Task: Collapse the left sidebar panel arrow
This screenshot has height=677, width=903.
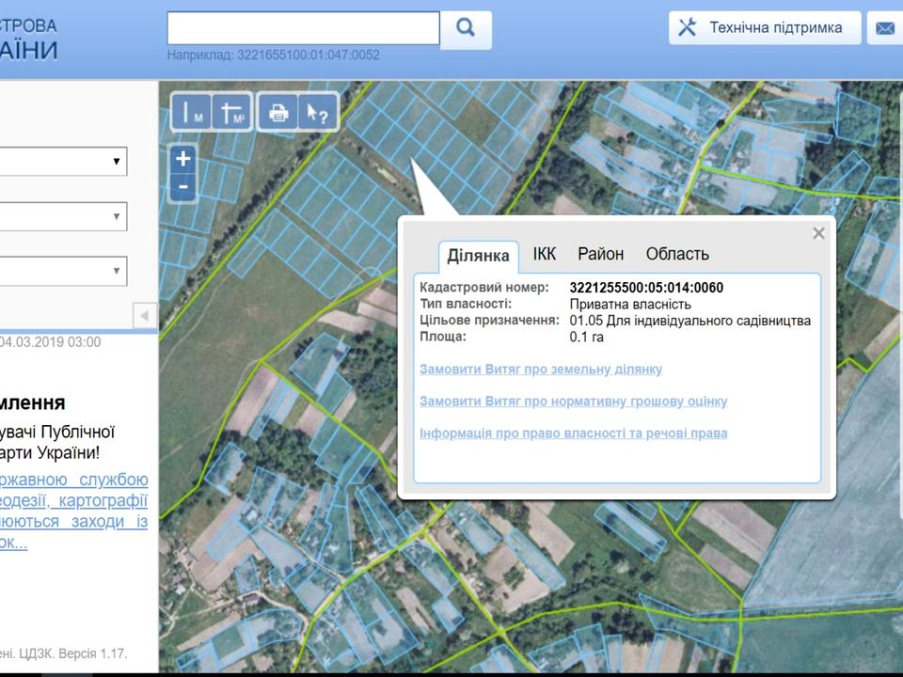Action: click(x=145, y=316)
